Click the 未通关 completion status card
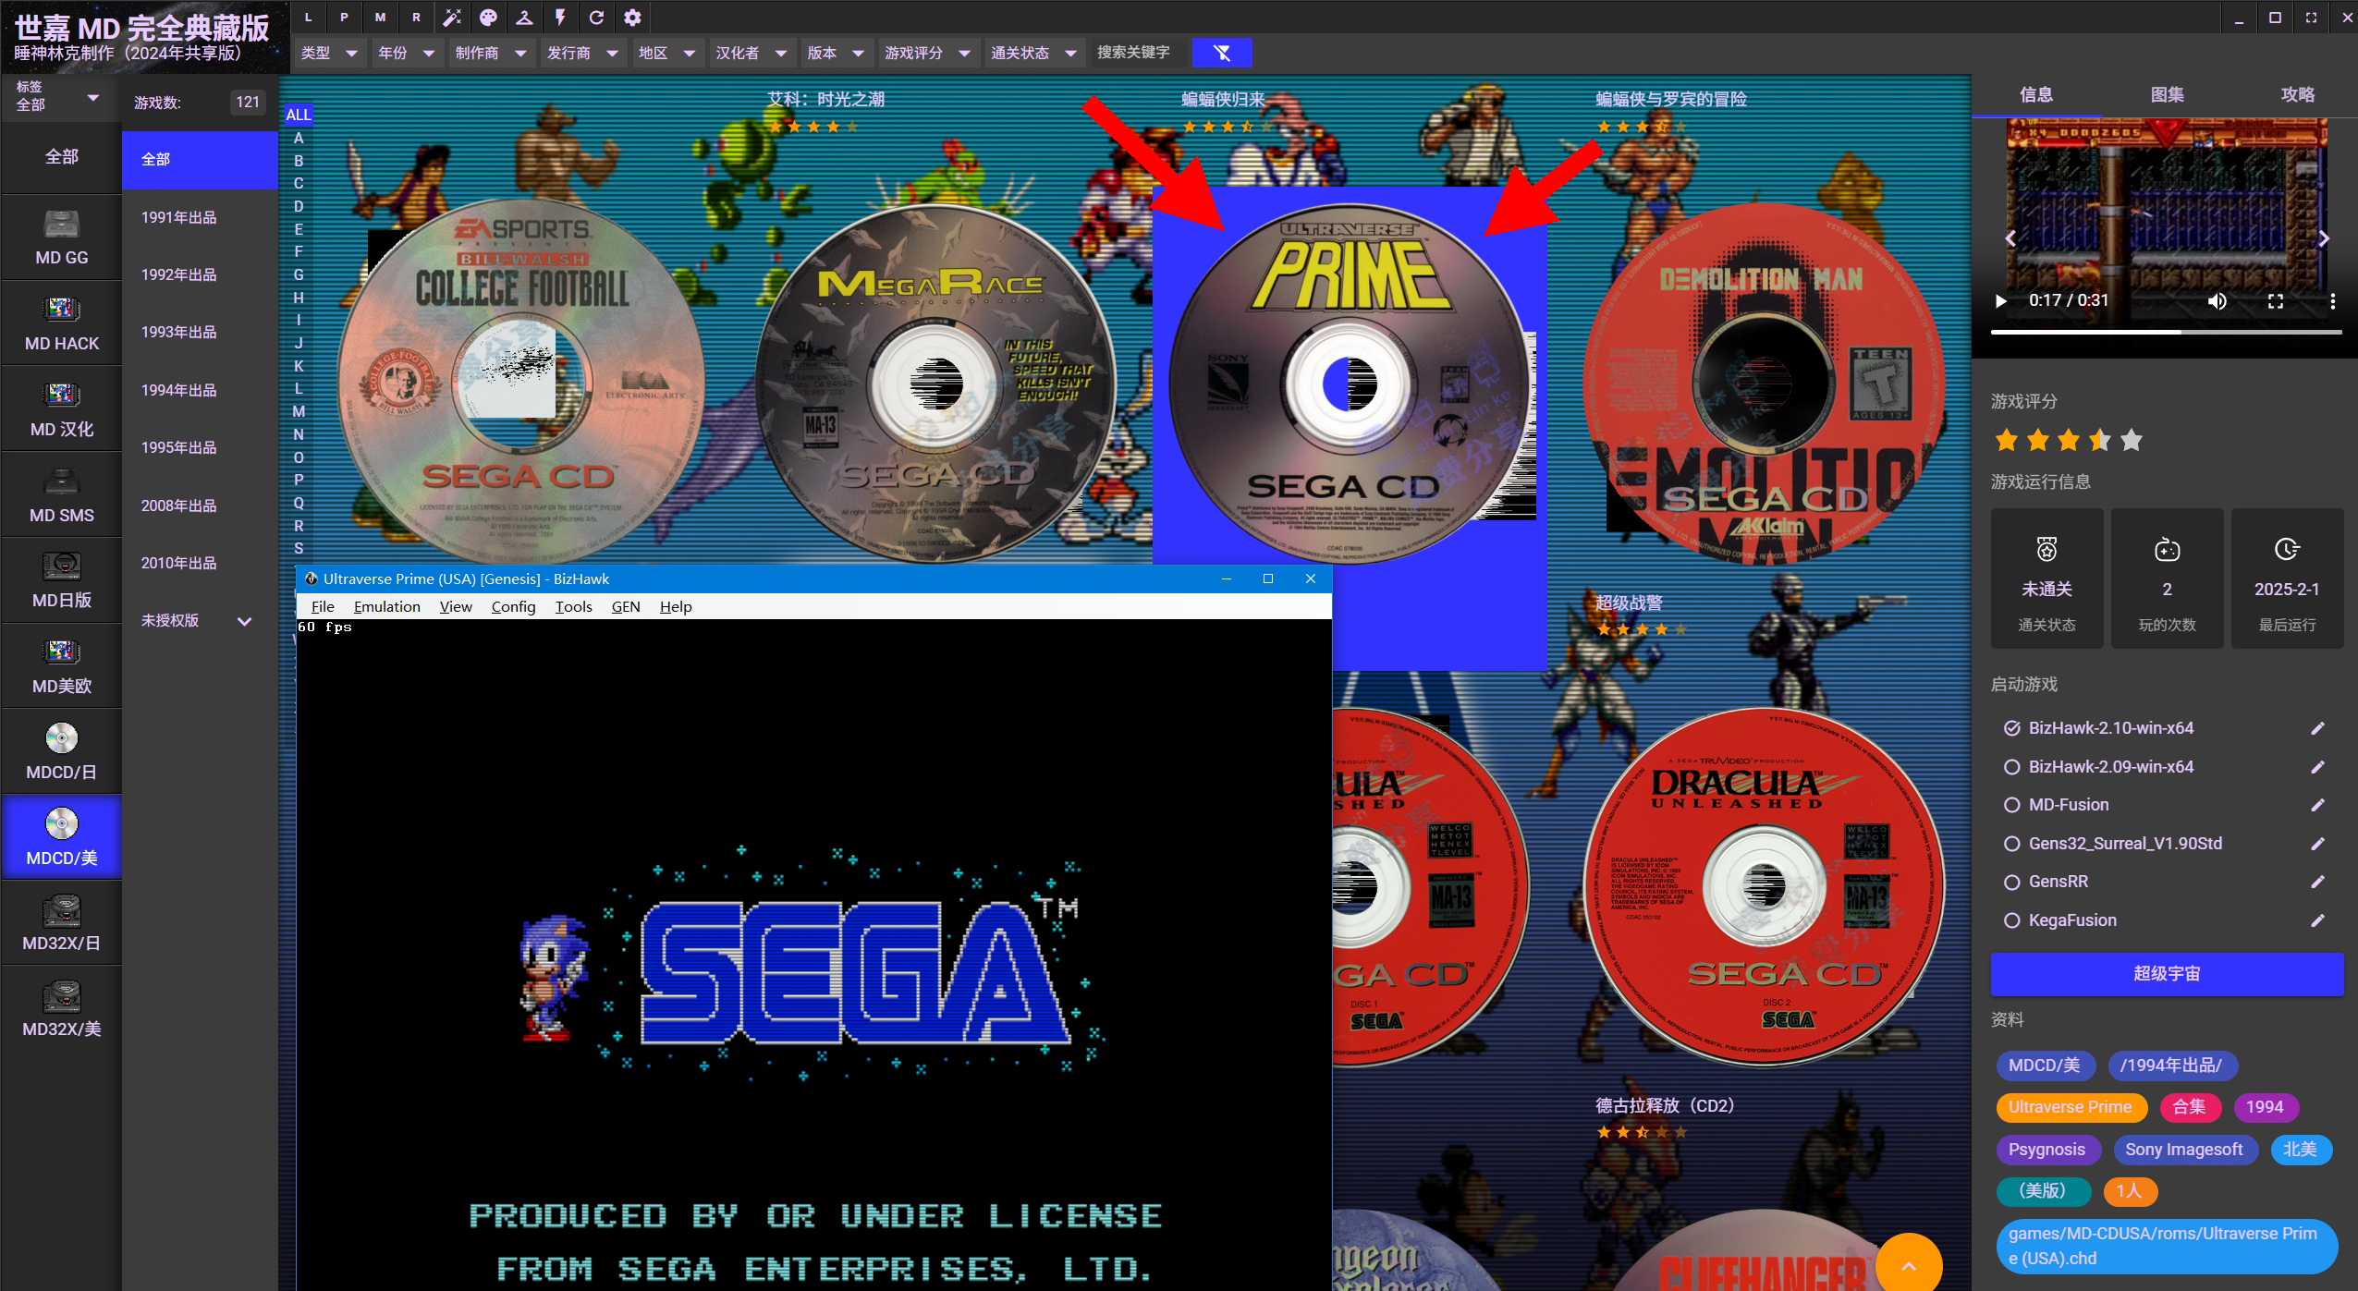Viewport: 2358px width, 1291px height. [2046, 579]
